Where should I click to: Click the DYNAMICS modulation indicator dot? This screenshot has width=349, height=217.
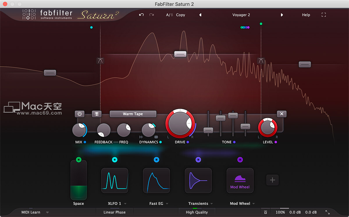point(161,142)
